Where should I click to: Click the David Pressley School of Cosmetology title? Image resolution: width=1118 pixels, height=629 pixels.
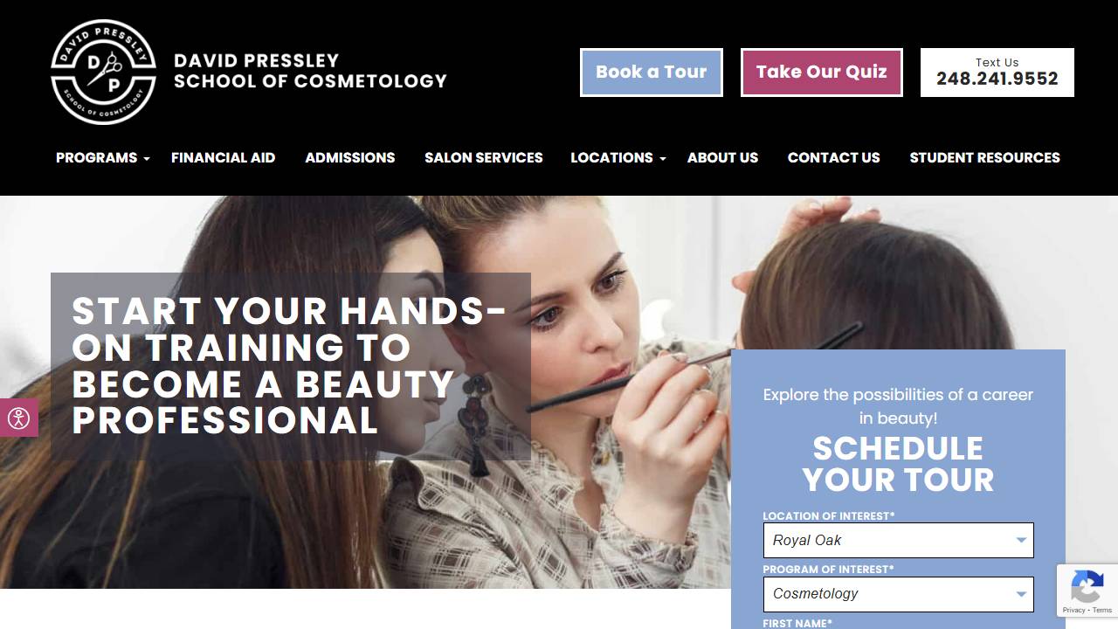coord(310,71)
